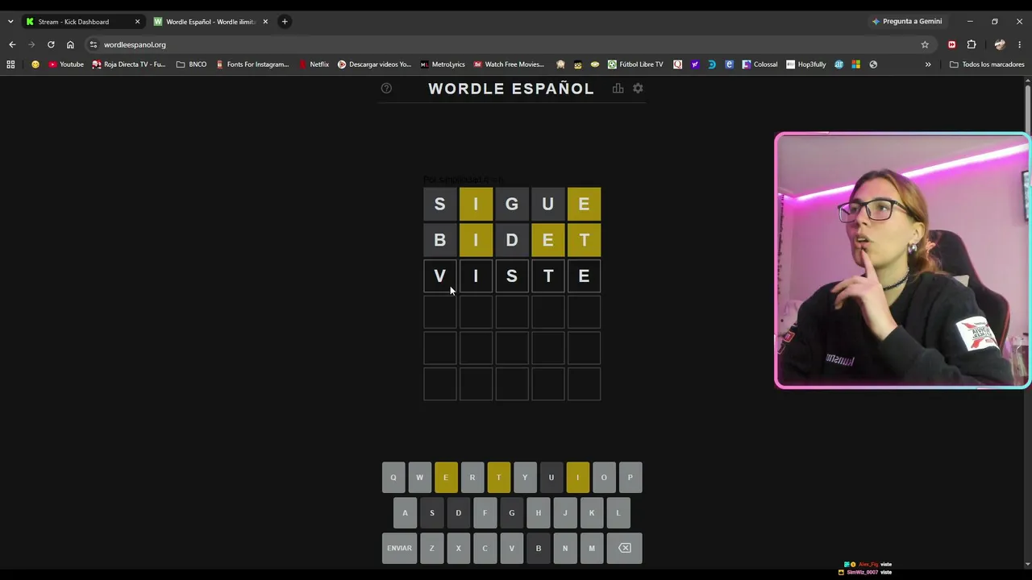Click the C key on the on-screen keyboard
This screenshot has width=1032, height=580.
(485, 548)
